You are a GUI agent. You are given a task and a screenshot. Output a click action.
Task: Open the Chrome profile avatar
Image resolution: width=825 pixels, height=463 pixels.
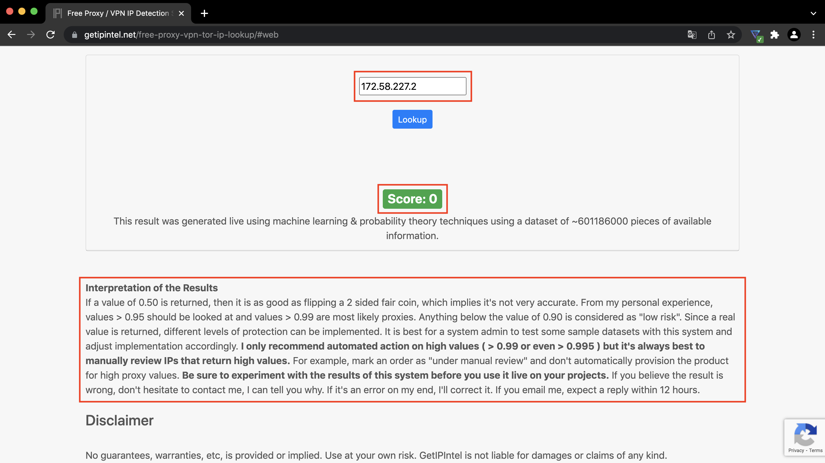(794, 35)
